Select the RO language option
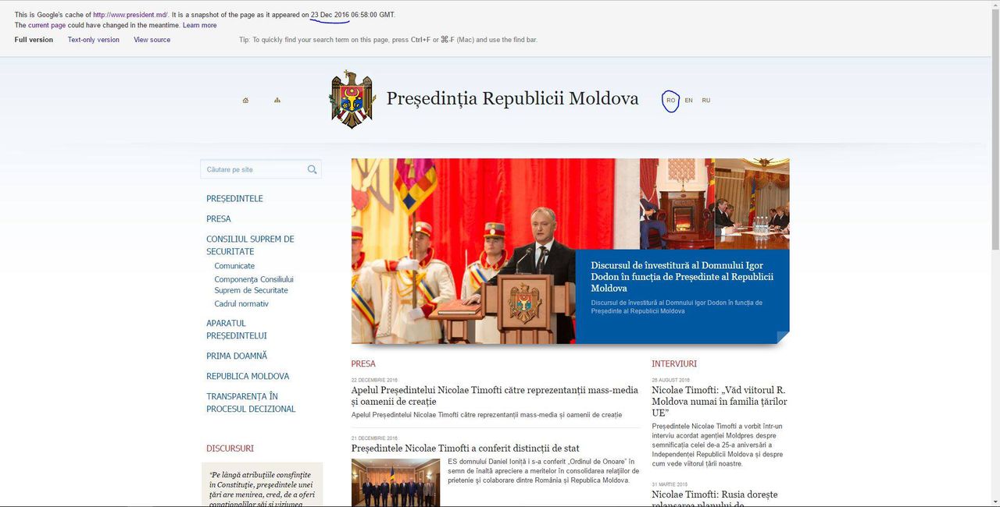The image size is (1000, 507). 671,100
